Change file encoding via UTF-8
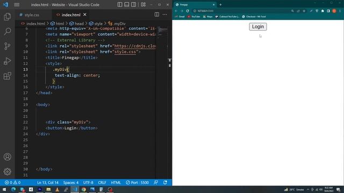 click(x=88, y=182)
